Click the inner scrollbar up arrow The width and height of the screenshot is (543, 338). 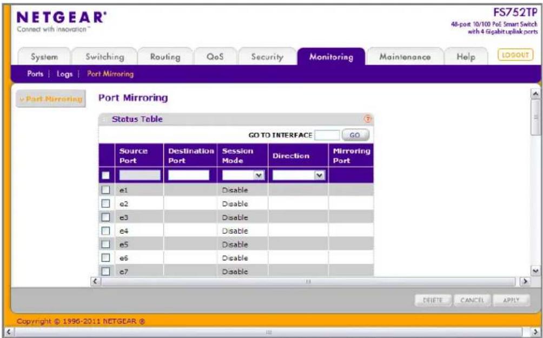coord(535,93)
